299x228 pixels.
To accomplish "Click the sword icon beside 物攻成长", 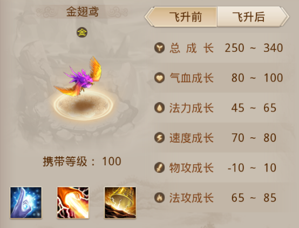I will [x=159, y=167].
